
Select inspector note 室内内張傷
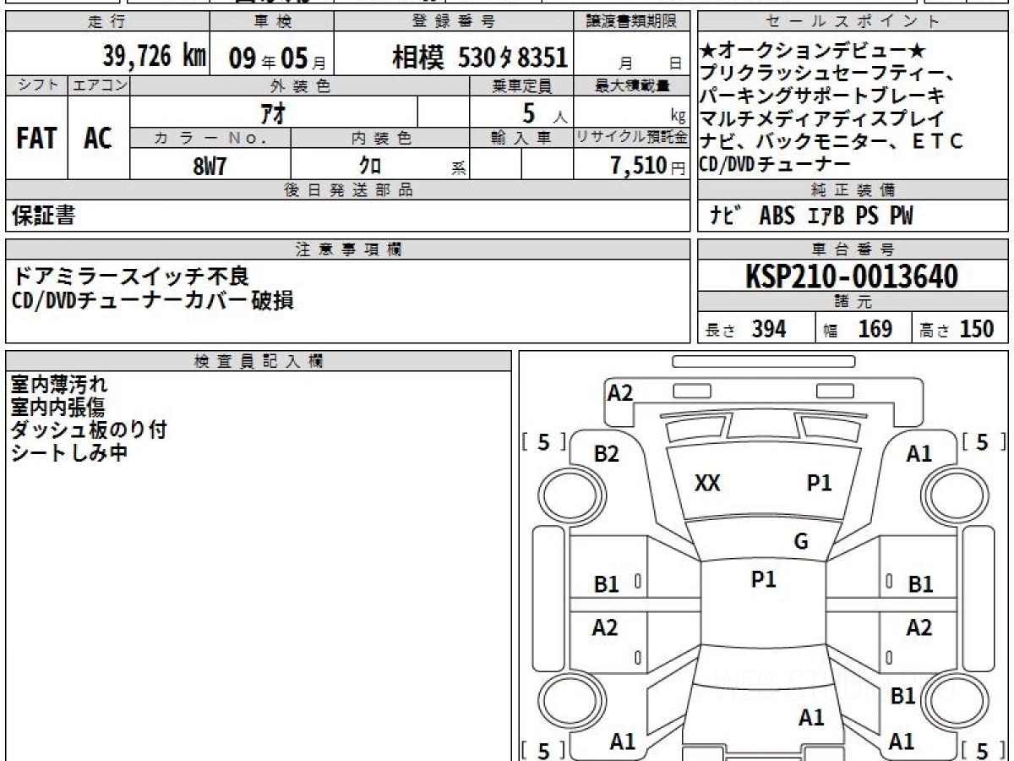(57, 408)
